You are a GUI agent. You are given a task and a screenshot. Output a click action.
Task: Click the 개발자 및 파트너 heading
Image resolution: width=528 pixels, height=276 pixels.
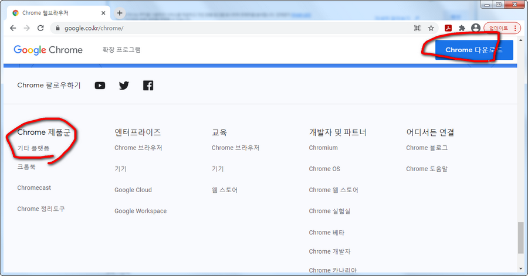338,132
